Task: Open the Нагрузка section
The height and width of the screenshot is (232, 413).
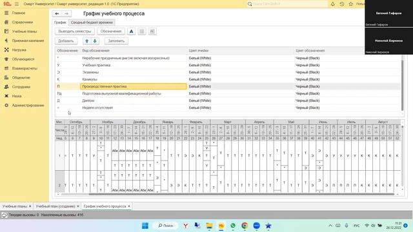Action: pos(19,50)
